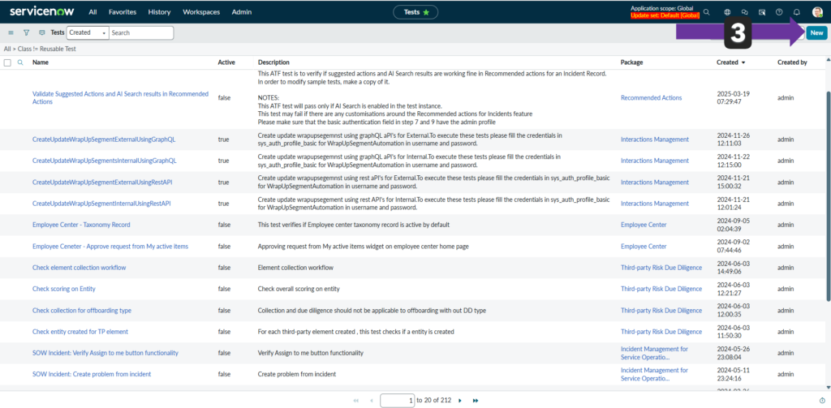The height and width of the screenshot is (408, 831).
Task: Open the help question mark icon
Action: pos(779,12)
